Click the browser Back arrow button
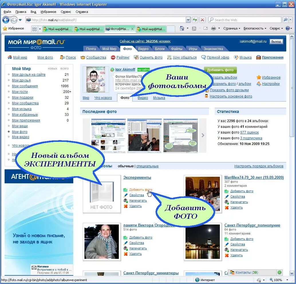Image resolution: width=296 pixels, height=284 pixels. (x=6, y=20)
